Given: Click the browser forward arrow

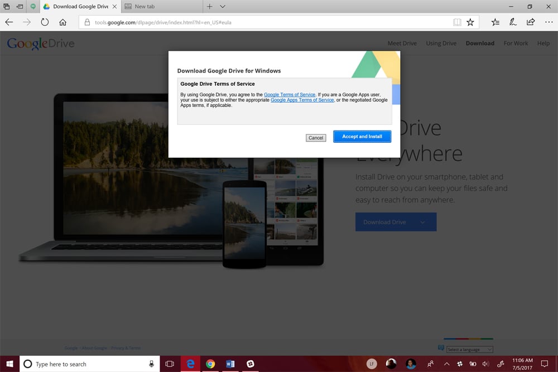Looking at the screenshot, I should (27, 22).
